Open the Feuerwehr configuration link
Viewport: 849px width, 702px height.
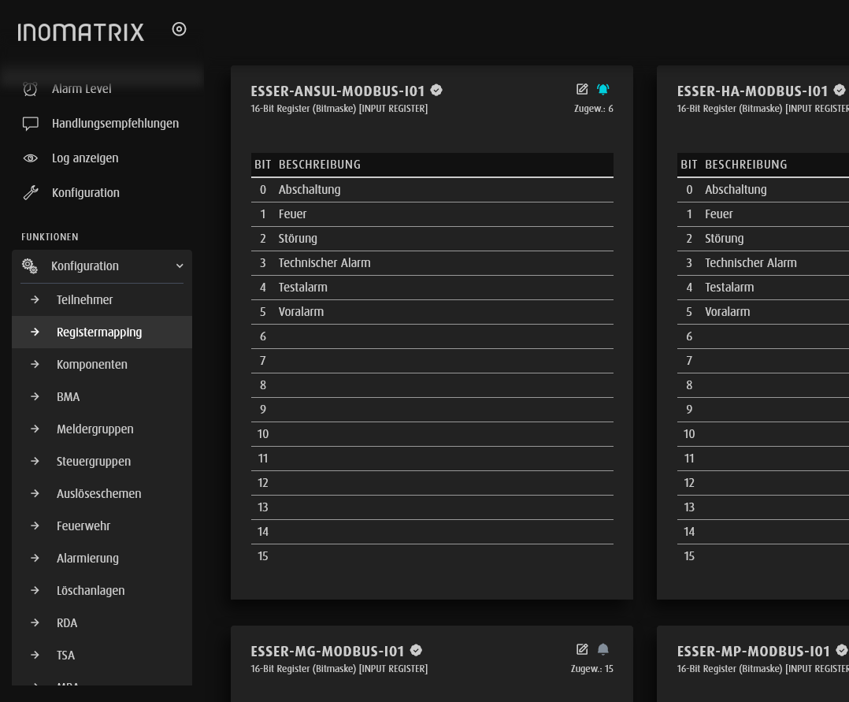tap(83, 526)
